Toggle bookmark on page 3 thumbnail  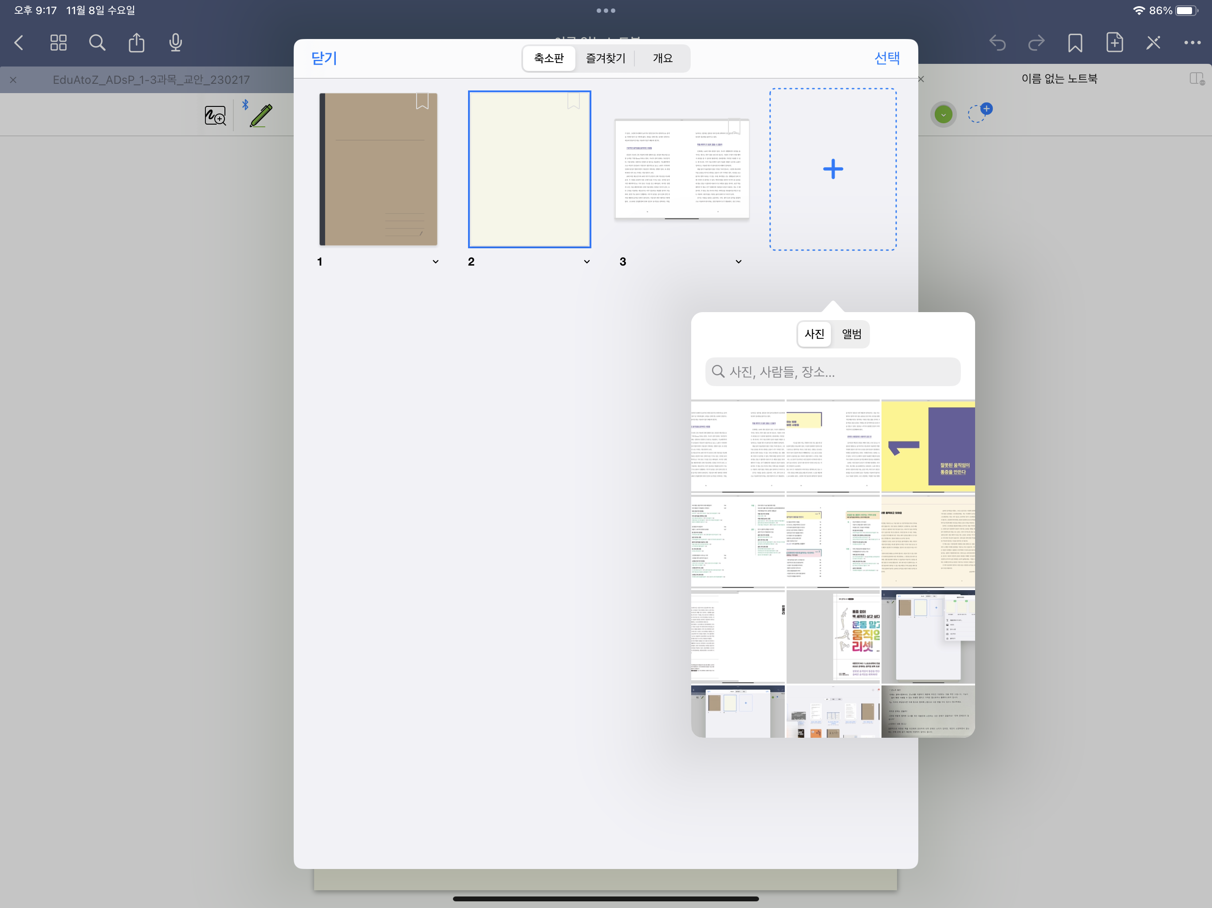[734, 127]
